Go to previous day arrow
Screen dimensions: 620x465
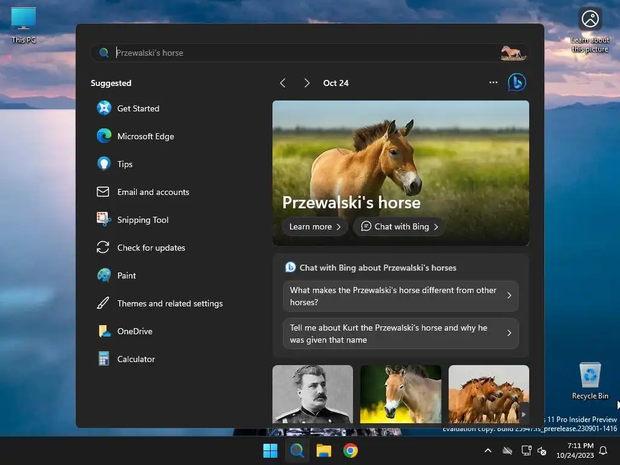pyautogui.click(x=283, y=83)
